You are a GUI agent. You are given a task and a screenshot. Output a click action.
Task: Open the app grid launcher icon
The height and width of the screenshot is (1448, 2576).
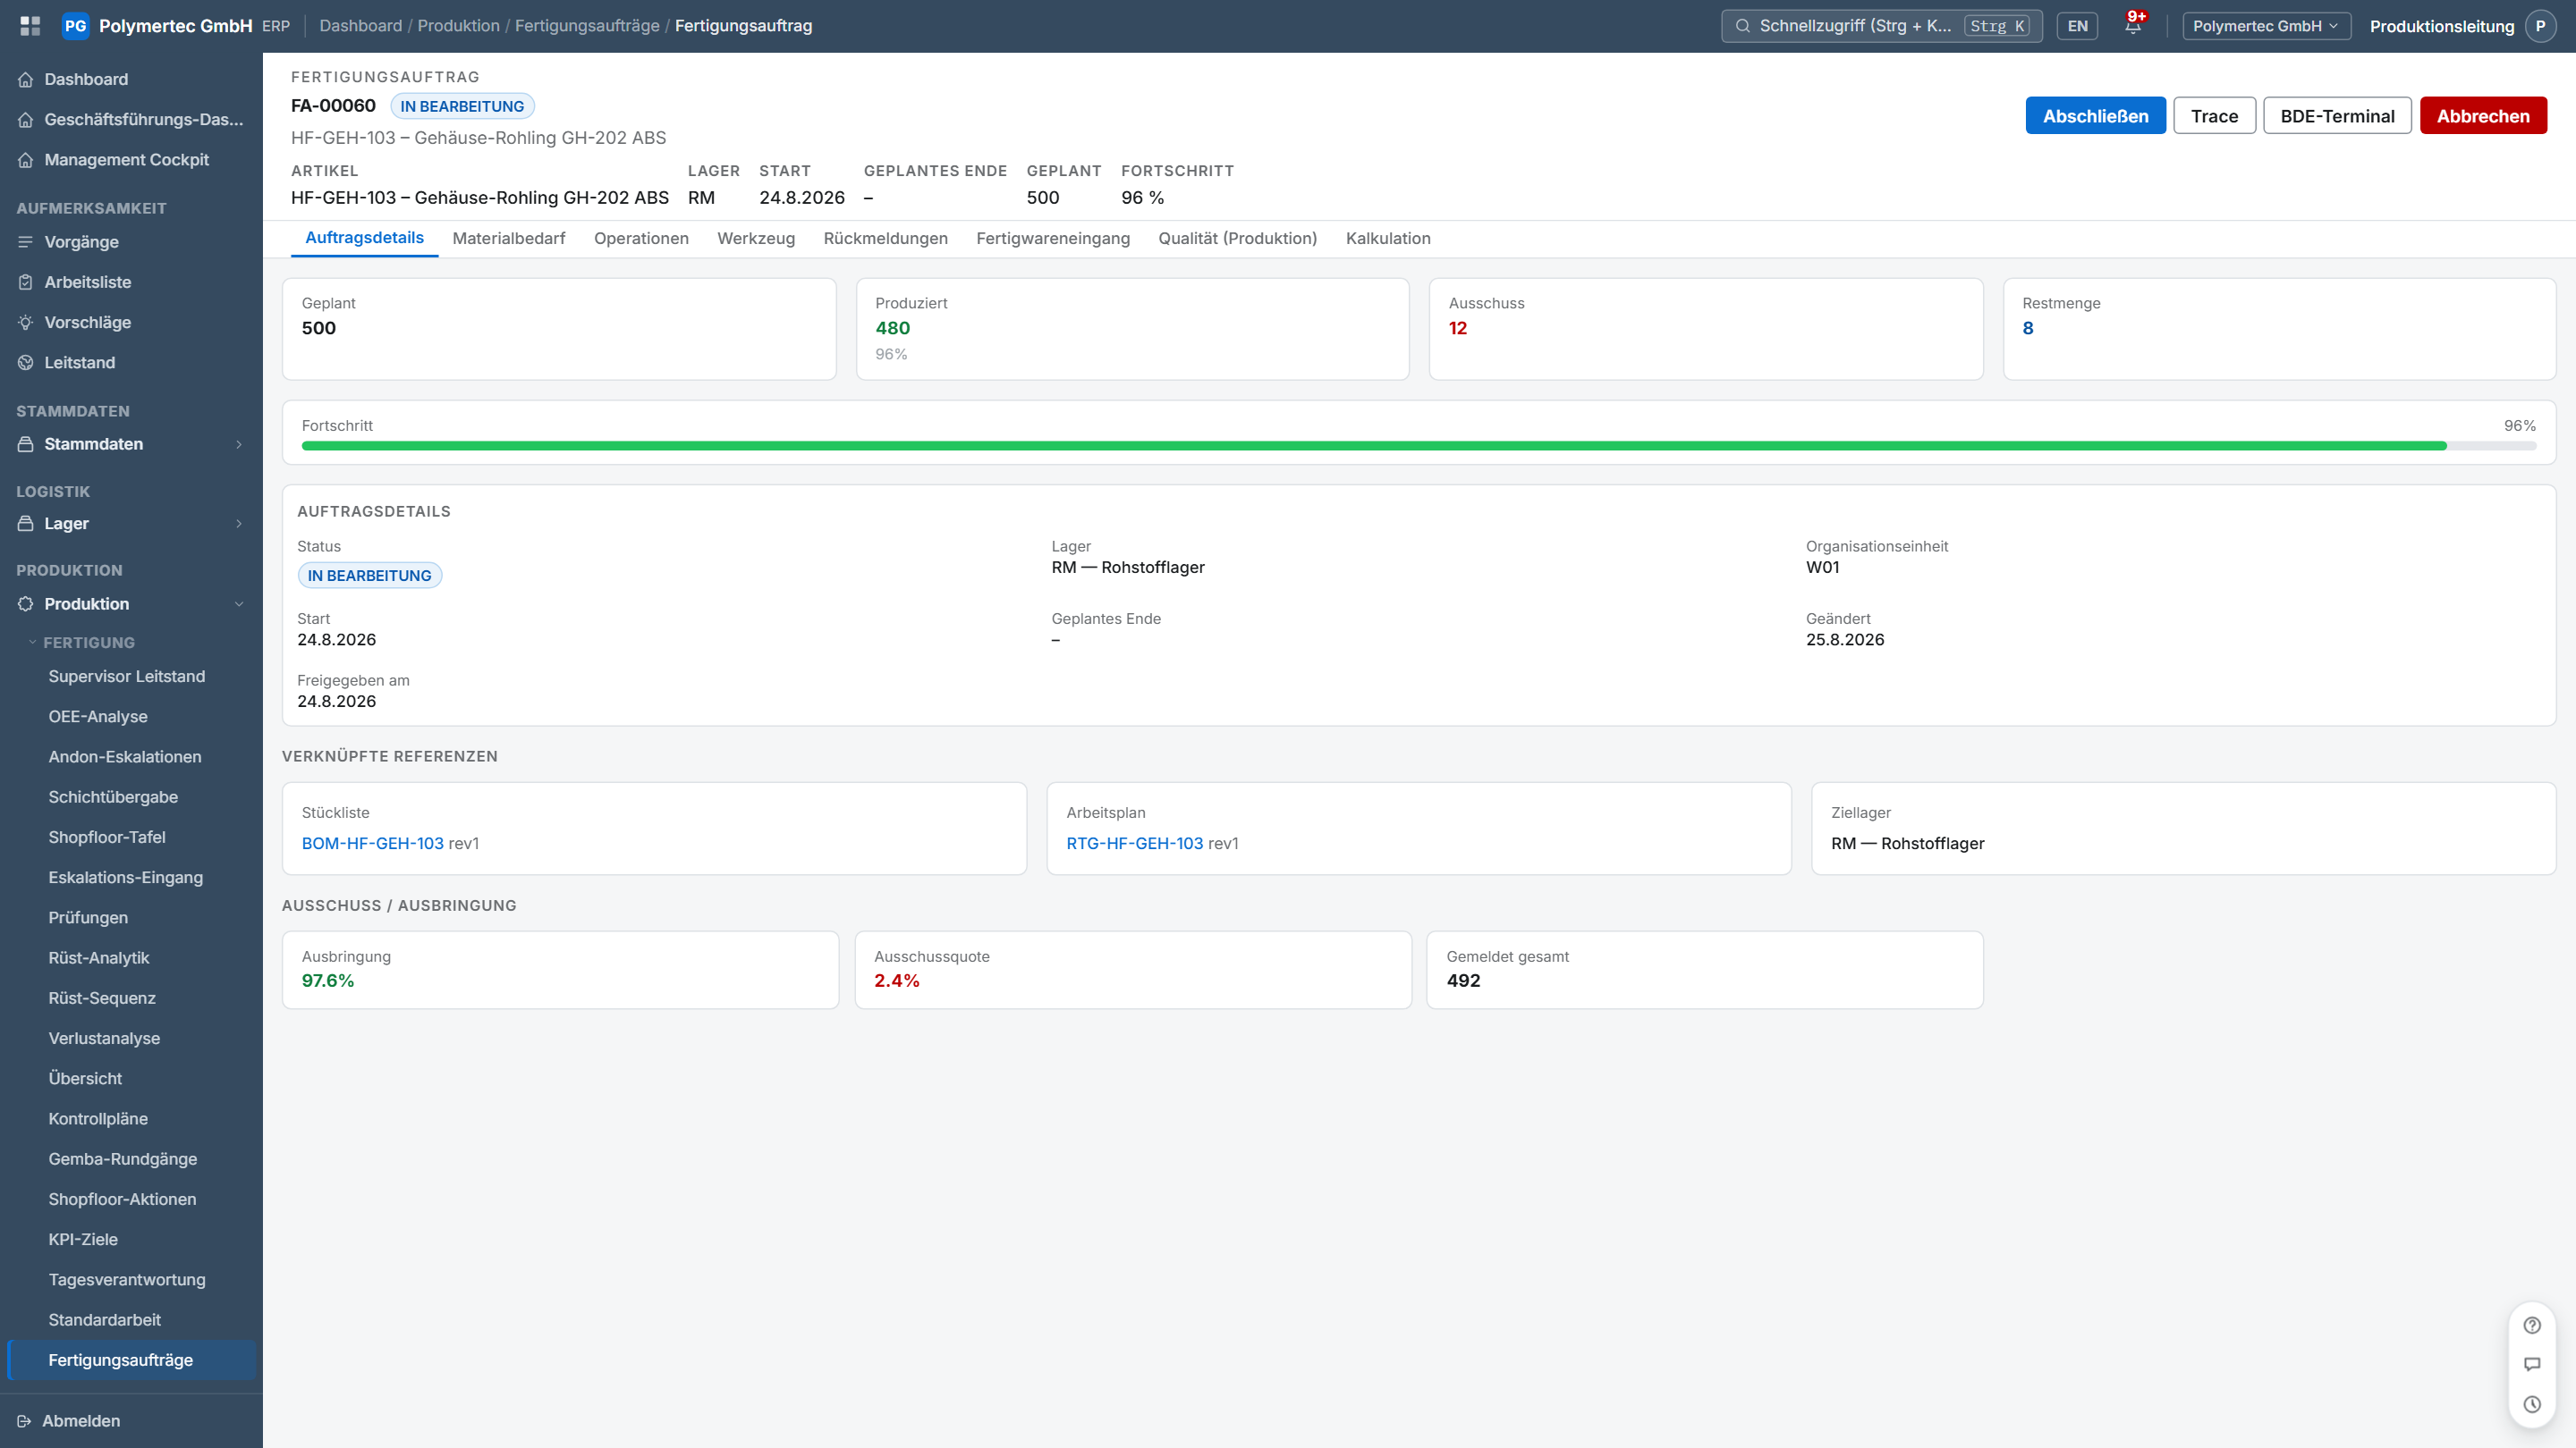pos(30,26)
